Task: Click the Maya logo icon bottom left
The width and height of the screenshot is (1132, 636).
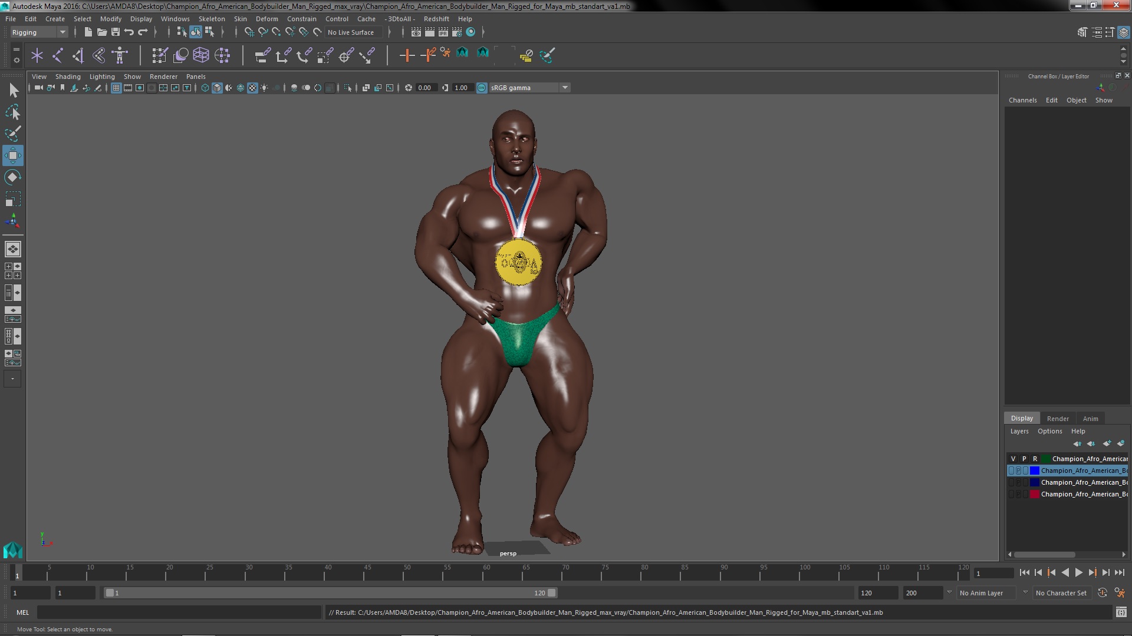Action: (12, 550)
